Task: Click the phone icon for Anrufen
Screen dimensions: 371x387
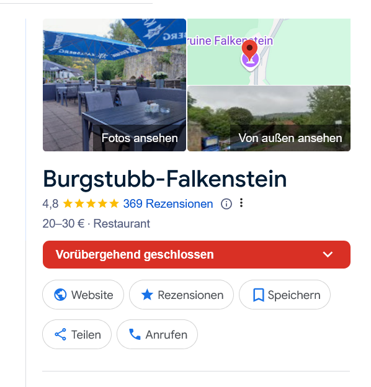Action: click(135, 334)
